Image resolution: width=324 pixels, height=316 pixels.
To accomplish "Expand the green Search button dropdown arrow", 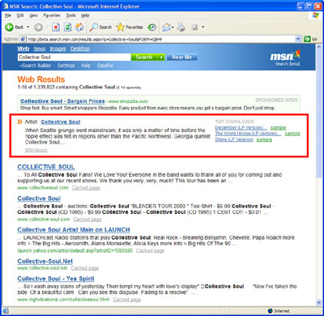I will (x=161, y=58).
